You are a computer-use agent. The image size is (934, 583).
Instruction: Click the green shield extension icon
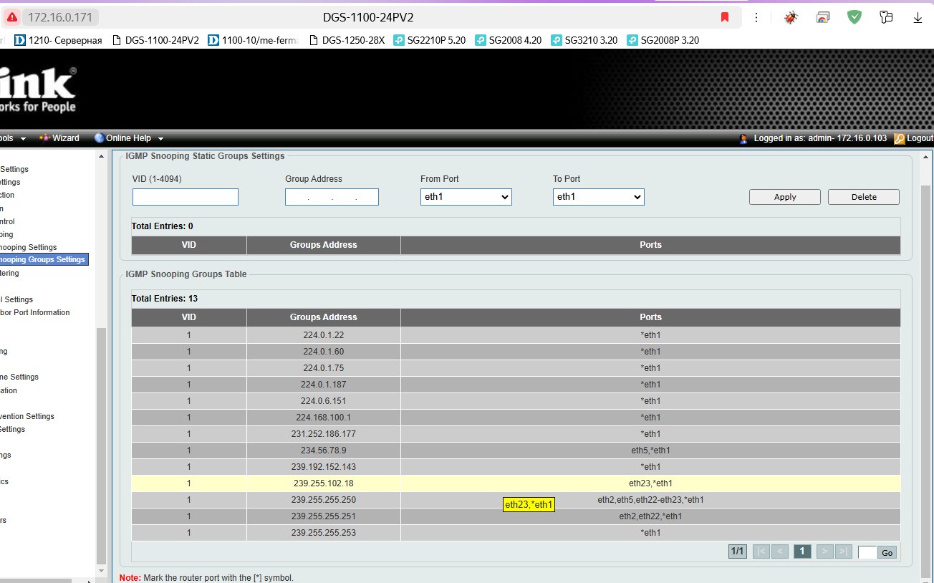click(854, 17)
